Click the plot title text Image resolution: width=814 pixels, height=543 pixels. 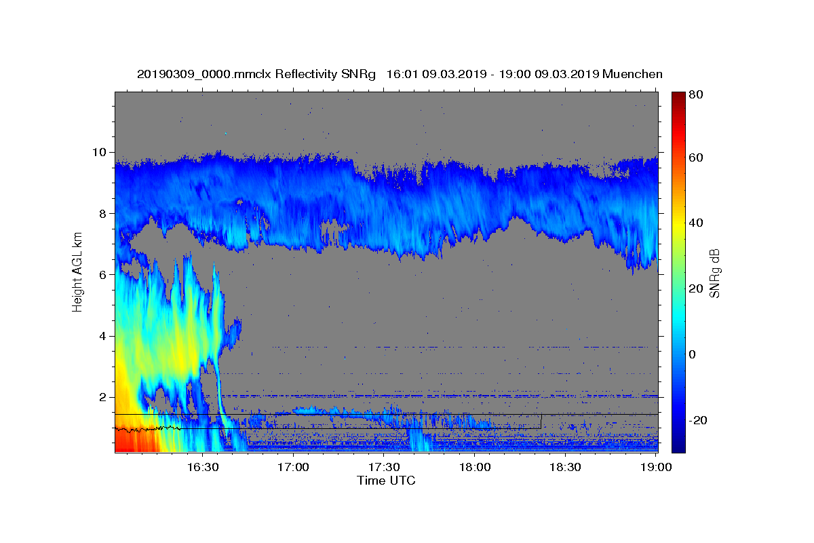coord(400,74)
